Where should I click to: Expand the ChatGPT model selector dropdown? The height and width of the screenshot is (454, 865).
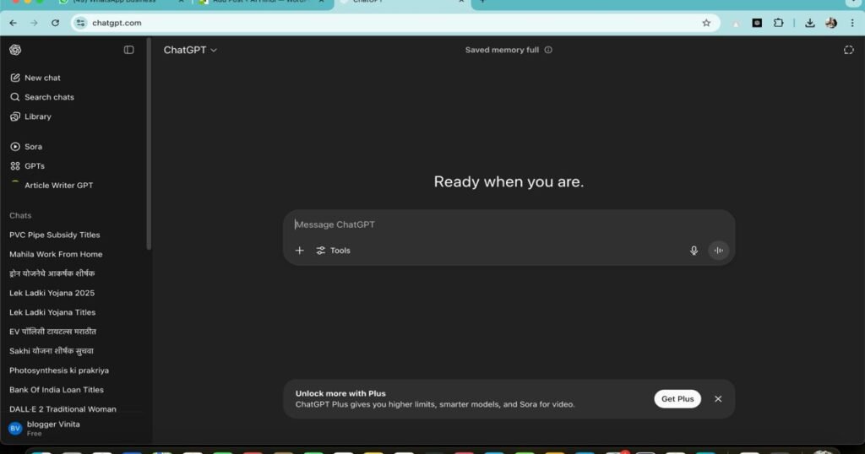[190, 50]
